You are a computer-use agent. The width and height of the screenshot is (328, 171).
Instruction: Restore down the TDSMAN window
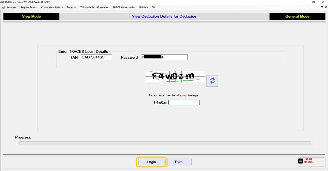(313, 2)
